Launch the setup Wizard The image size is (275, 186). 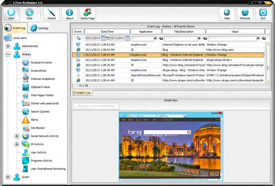(x=51, y=14)
